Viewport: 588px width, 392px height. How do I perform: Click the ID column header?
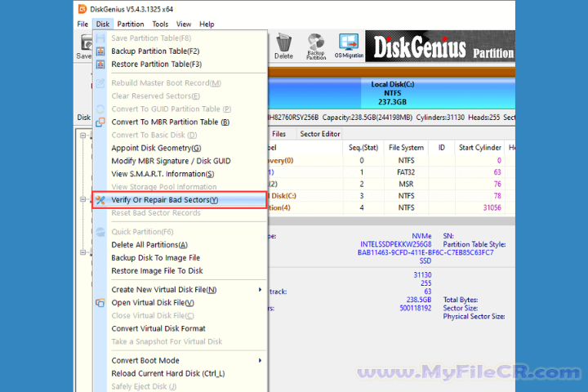pyautogui.click(x=442, y=148)
